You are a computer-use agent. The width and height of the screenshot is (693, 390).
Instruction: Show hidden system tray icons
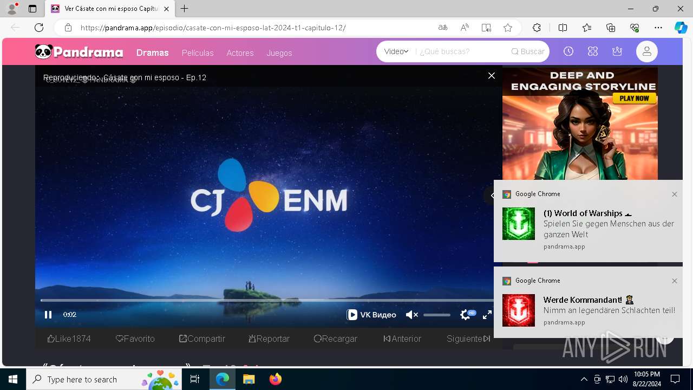(x=584, y=379)
